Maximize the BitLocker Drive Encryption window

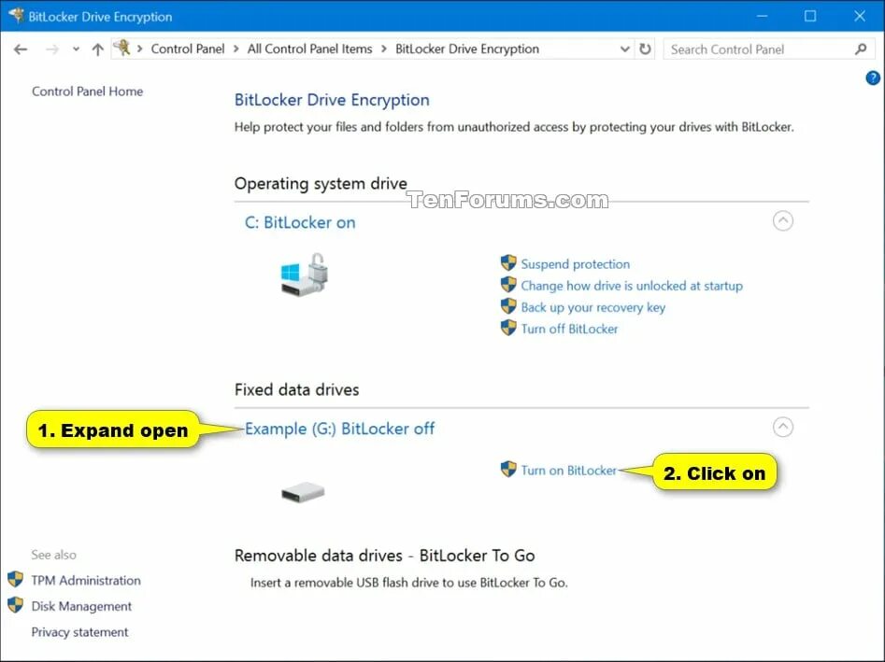point(810,16)
